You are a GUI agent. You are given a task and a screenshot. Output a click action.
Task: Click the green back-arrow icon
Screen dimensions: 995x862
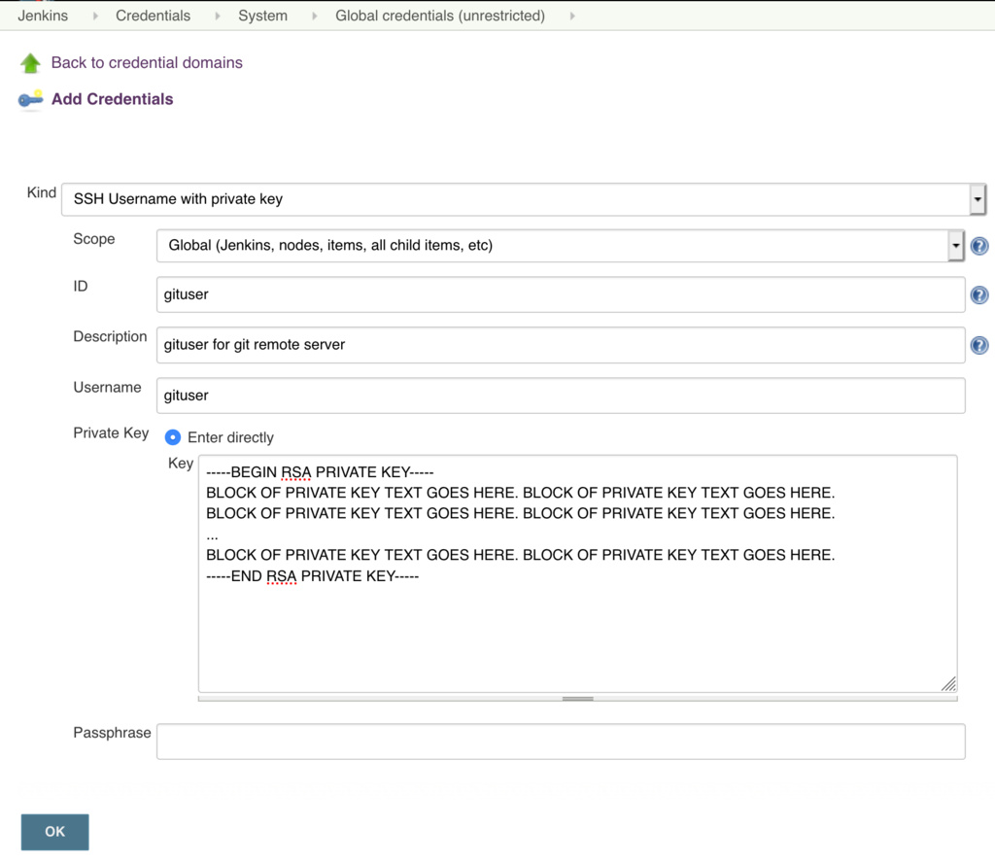click(x=28, y=61)
